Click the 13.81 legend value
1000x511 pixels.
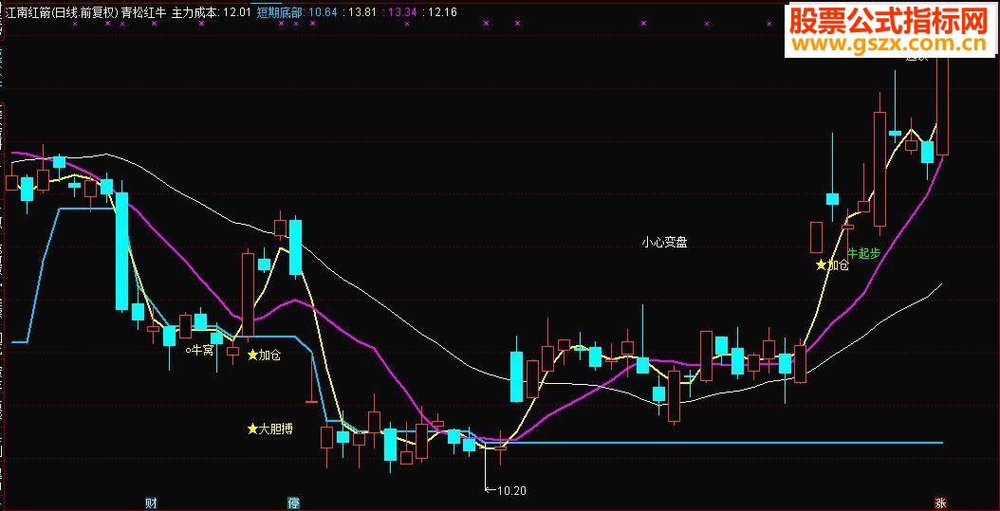[x=361, y=12]
